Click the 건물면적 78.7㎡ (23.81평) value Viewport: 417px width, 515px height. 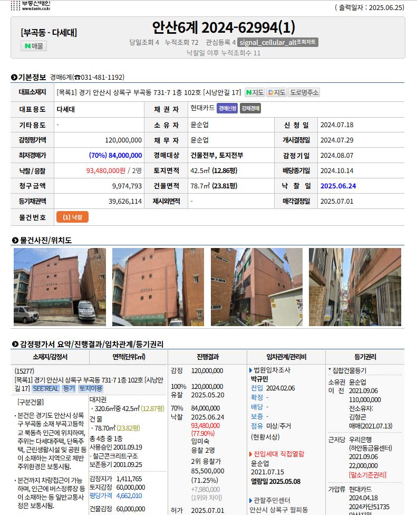click(214, 186)
